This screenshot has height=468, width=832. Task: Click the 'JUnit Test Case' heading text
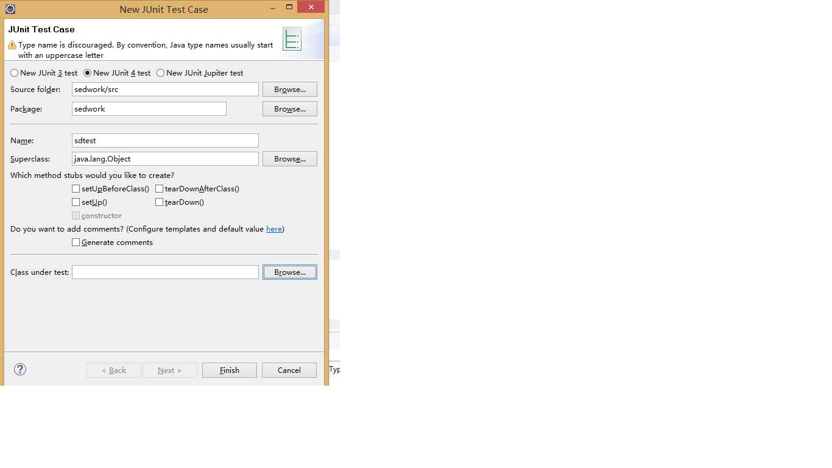[41, 29]
